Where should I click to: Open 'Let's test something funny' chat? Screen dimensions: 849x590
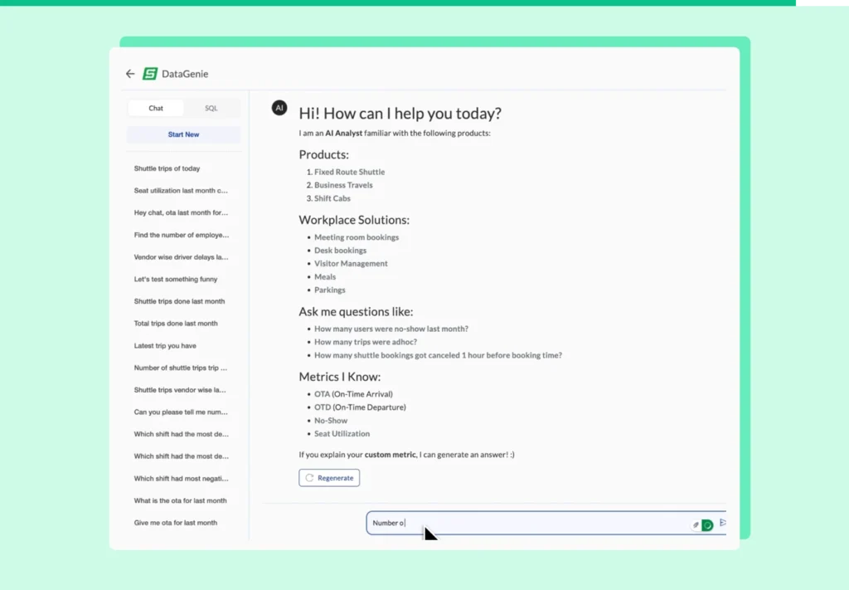176,280
